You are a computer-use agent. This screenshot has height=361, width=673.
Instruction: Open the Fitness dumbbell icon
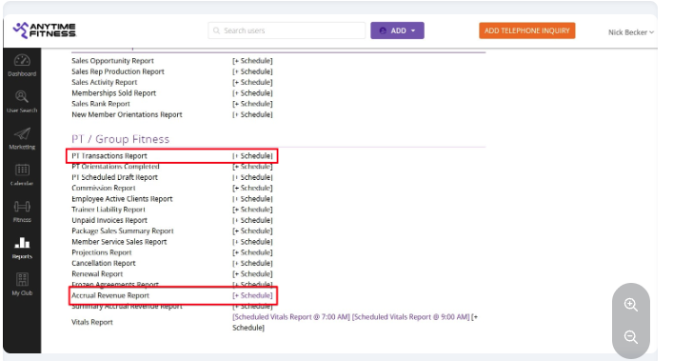pos(22,211)
